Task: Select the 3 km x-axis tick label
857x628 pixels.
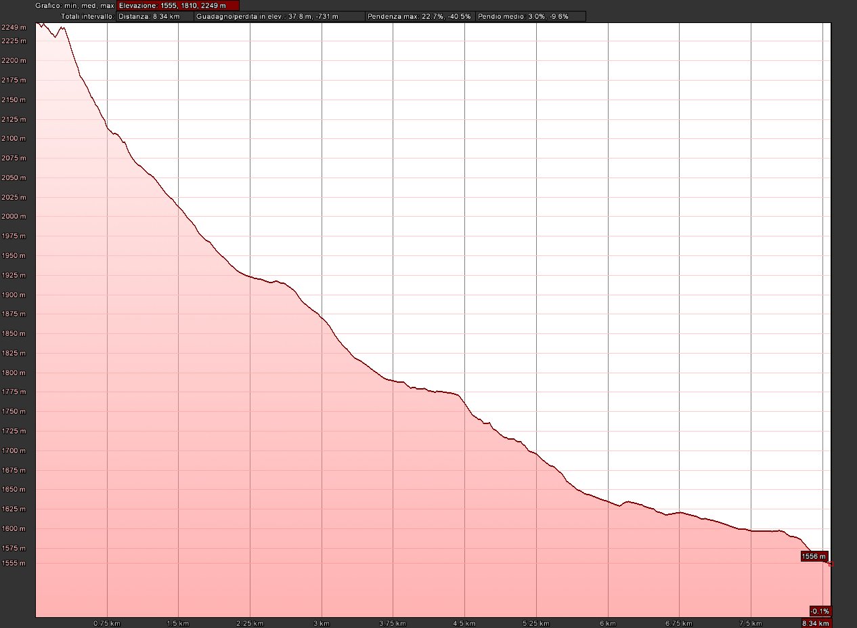Action: pyautogui.click(x=322, y=623)
